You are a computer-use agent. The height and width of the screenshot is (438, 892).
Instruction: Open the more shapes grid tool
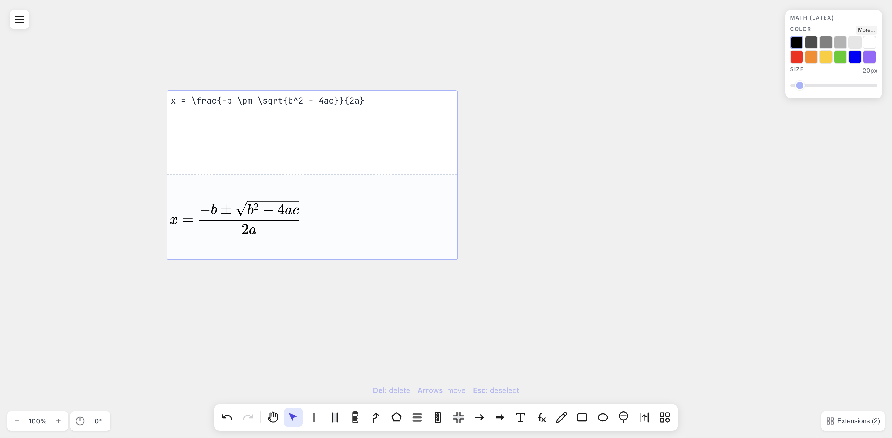point(665,418)
